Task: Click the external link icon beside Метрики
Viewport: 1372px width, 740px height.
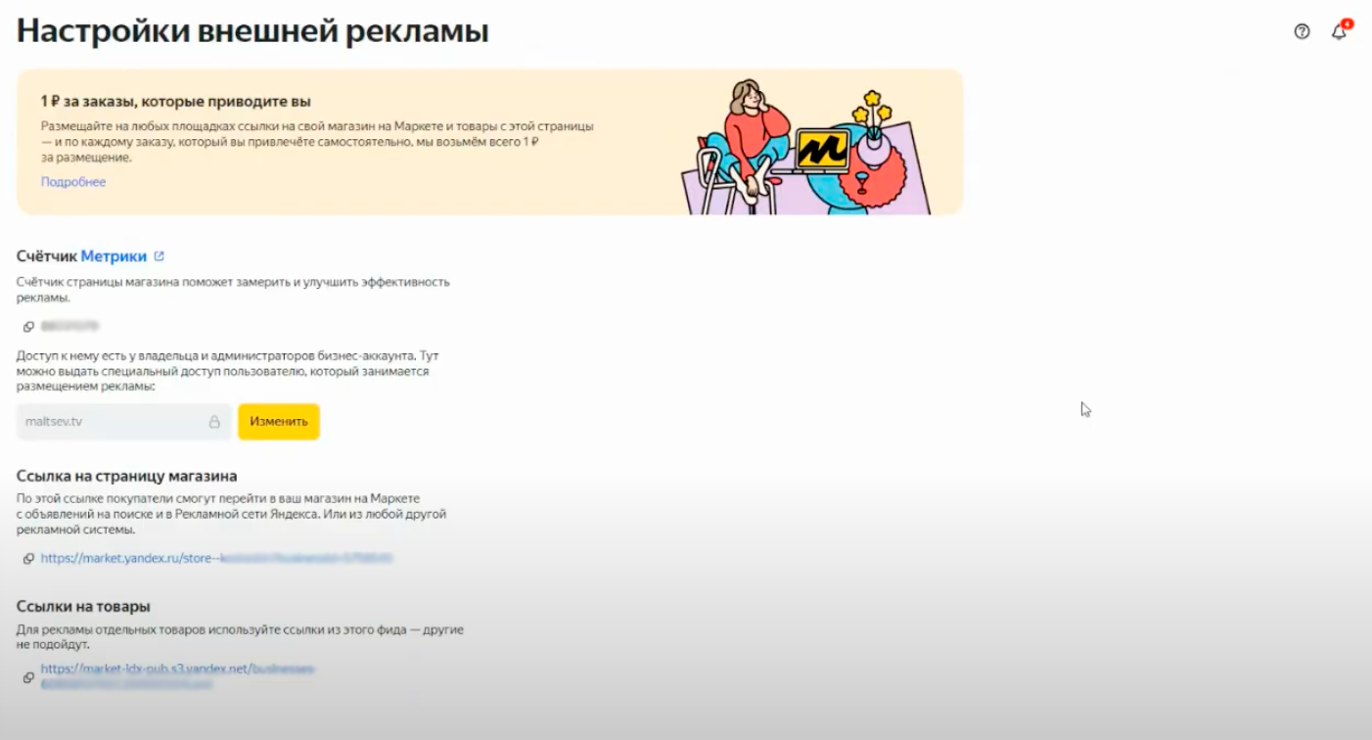Action: [160, 256]
